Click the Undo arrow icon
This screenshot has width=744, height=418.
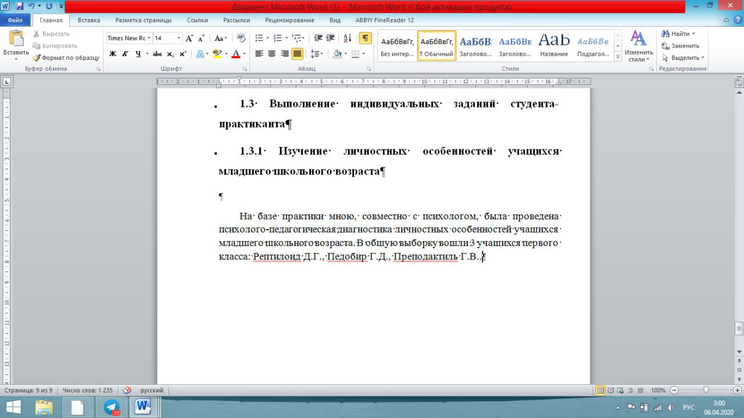pyautogui.click(x=32, y=6)
